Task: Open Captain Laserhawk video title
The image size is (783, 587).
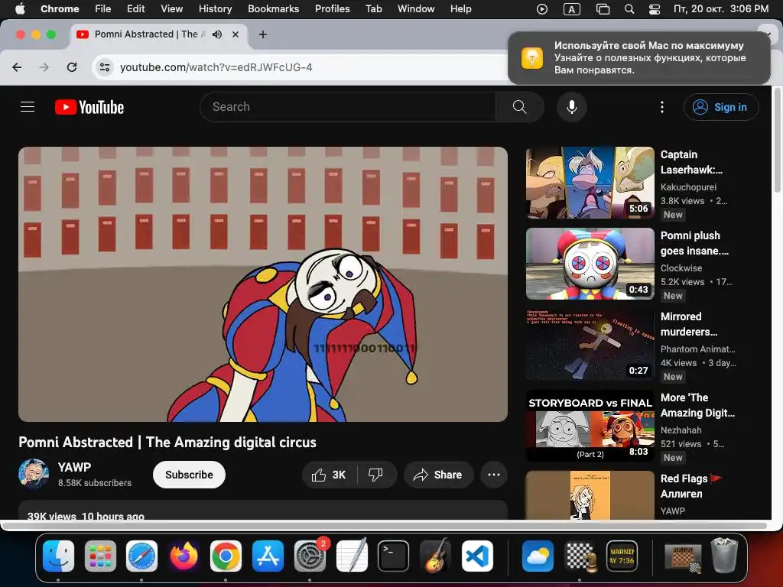Action: tap(691, 162)
